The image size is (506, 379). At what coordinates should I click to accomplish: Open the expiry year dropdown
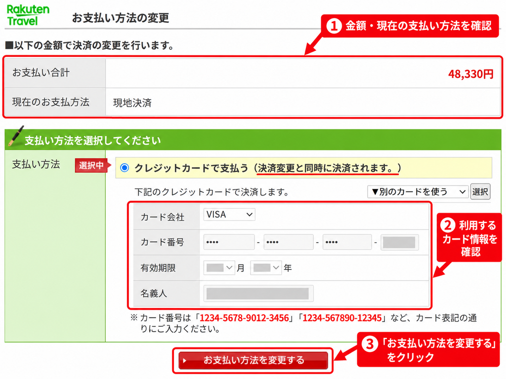point(266,268)
